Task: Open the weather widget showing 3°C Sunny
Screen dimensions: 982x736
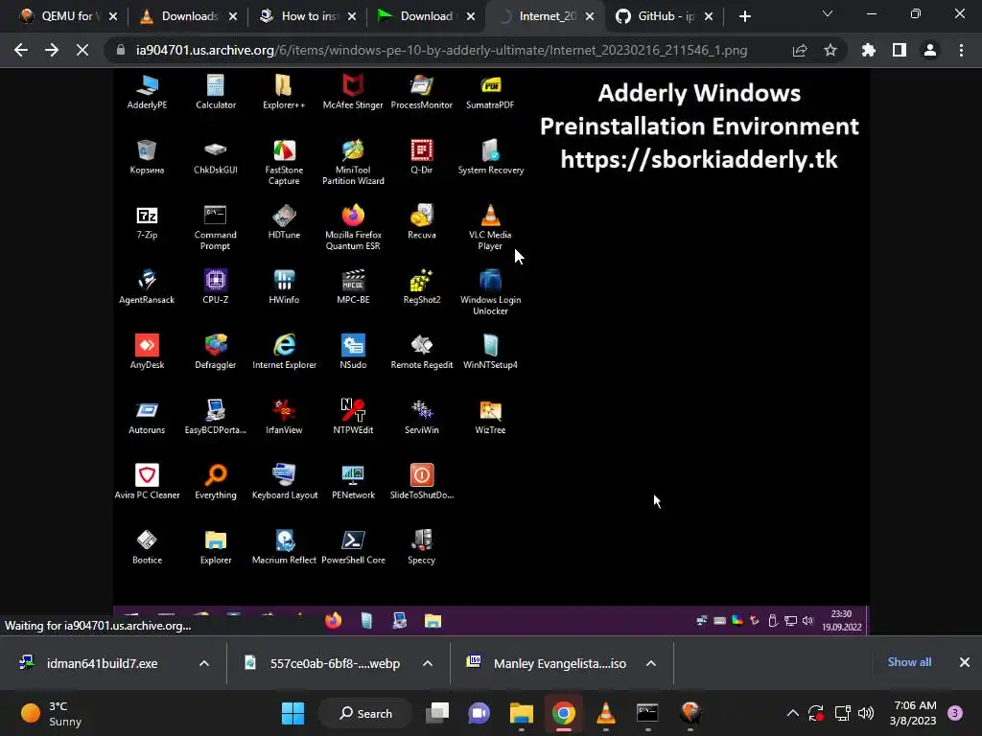Action: 52,713
